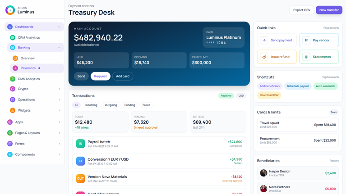
Task: Expand the Crypto sidebar menu
Action: (x=59, y=89)
